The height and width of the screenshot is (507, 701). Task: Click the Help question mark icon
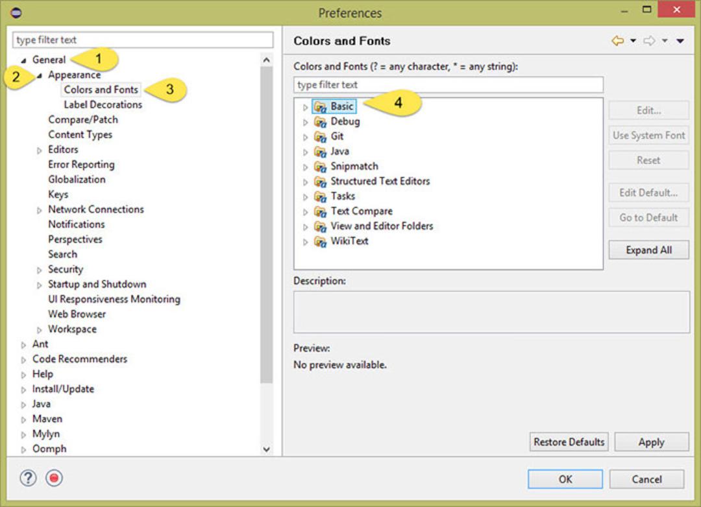tap(28, 478)
